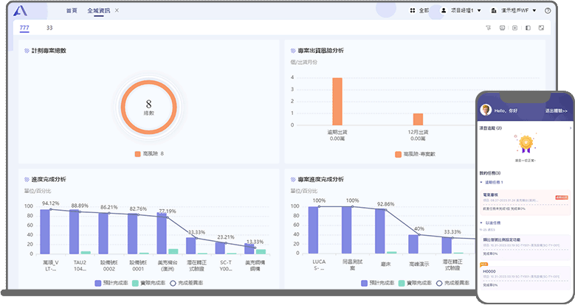Open the 項目經理1 user dropdown
575x308 pixels.
tap(461, 11)
